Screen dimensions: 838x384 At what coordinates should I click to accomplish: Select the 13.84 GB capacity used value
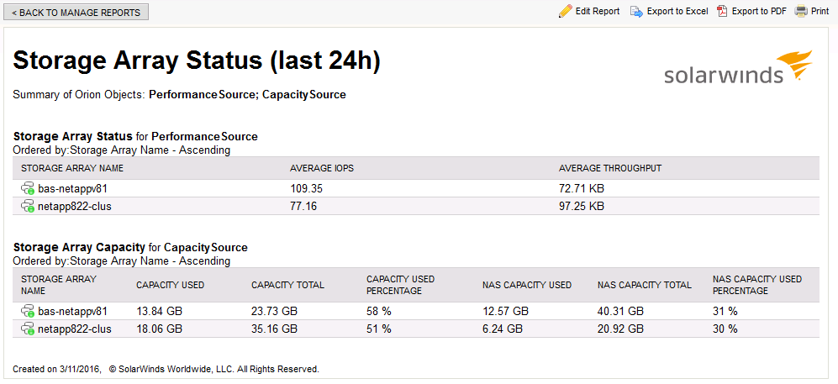159,312
